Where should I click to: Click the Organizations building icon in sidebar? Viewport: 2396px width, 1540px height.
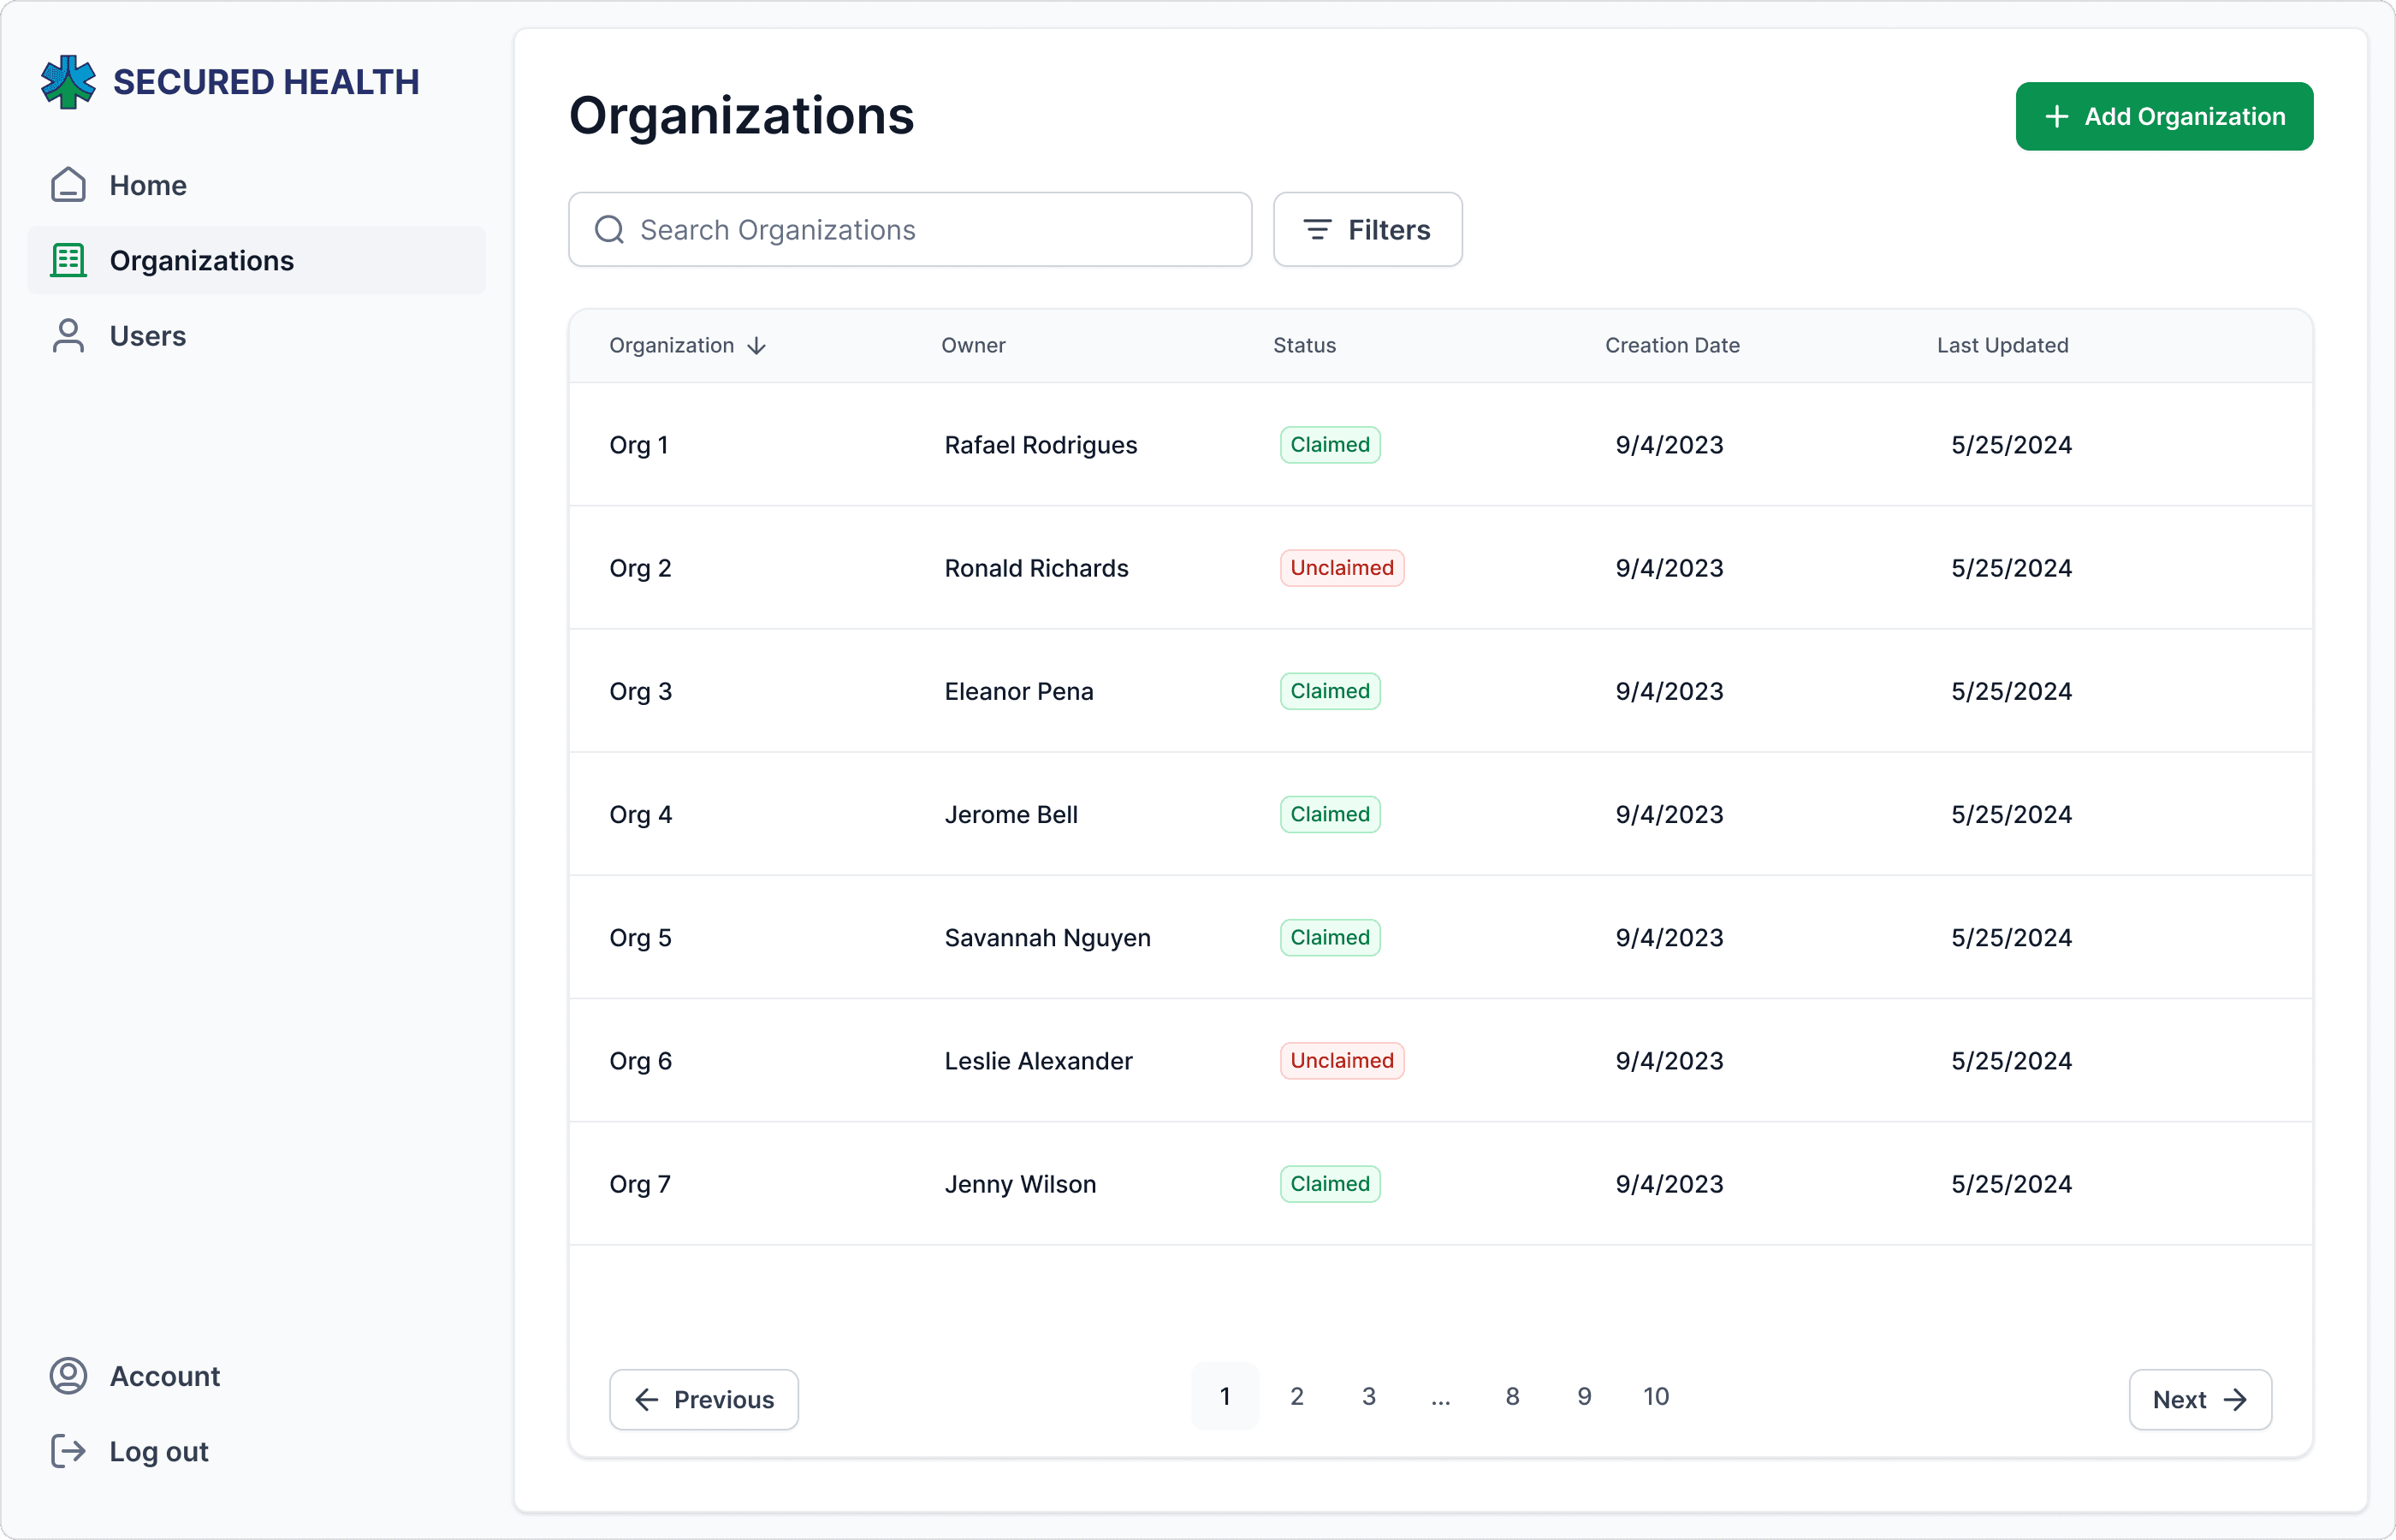pos(68,260)
